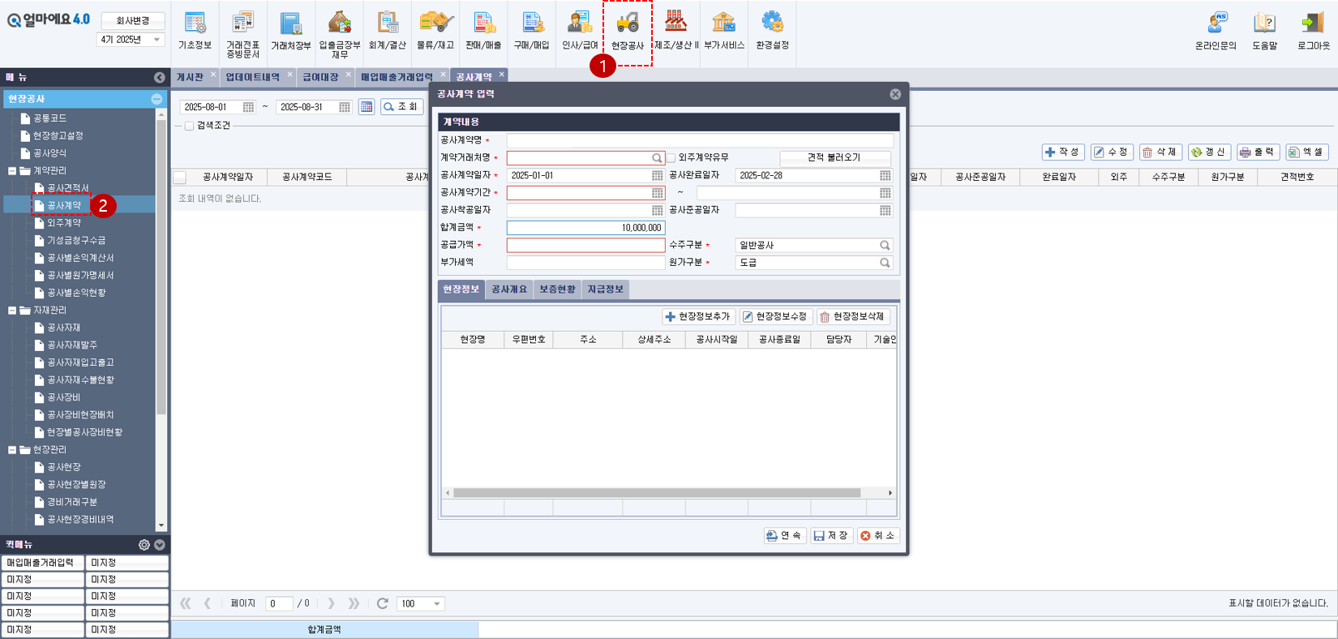This screenshot has width=1338, height=639.
Task: Toggle the grid select-all checkbox
Action: coord(180,177)
